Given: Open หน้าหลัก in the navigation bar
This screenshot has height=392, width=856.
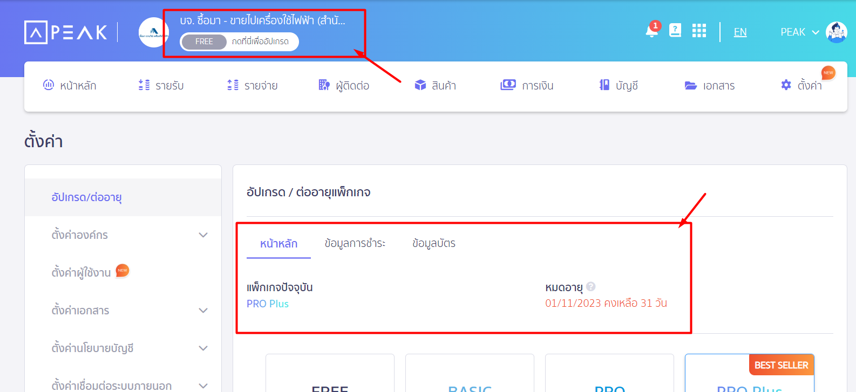Looking at the screenshot, I should point(70,86).
